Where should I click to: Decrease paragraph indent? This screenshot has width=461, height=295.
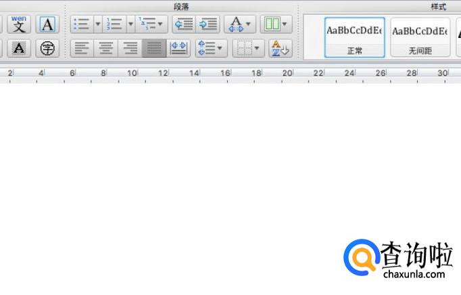coord(183,24)
